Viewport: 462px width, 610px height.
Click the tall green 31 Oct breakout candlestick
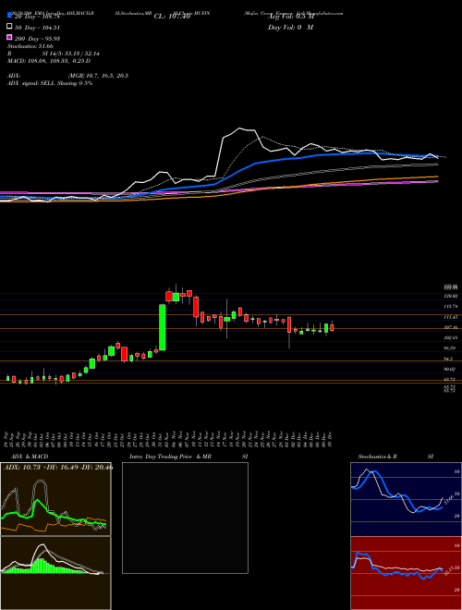(x=163, y=327)
